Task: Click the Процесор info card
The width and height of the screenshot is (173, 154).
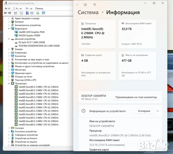Action: (x=97, y=34)
